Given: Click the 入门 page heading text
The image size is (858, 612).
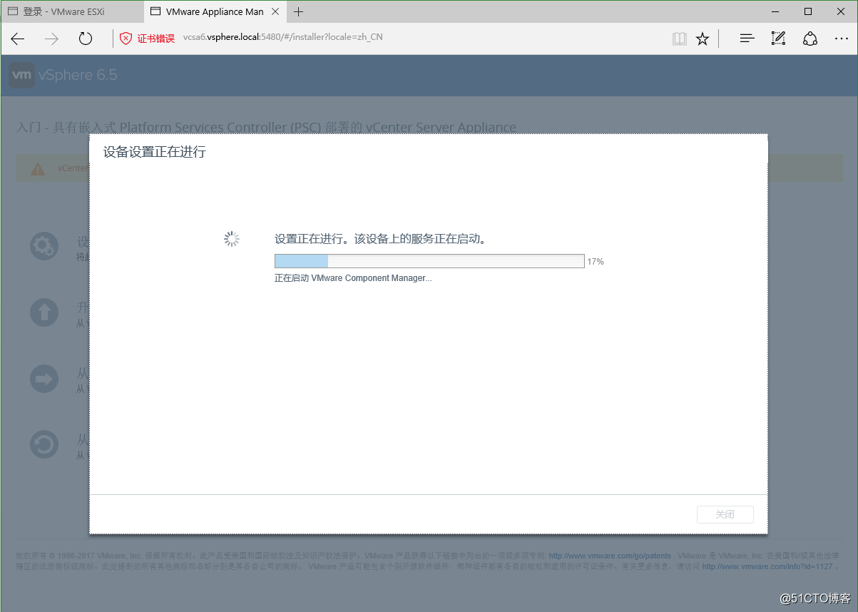Looking at the screenshot, I should [266, 128].
